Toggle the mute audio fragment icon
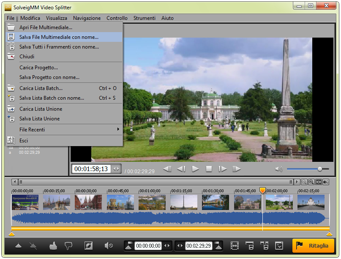 109,246
